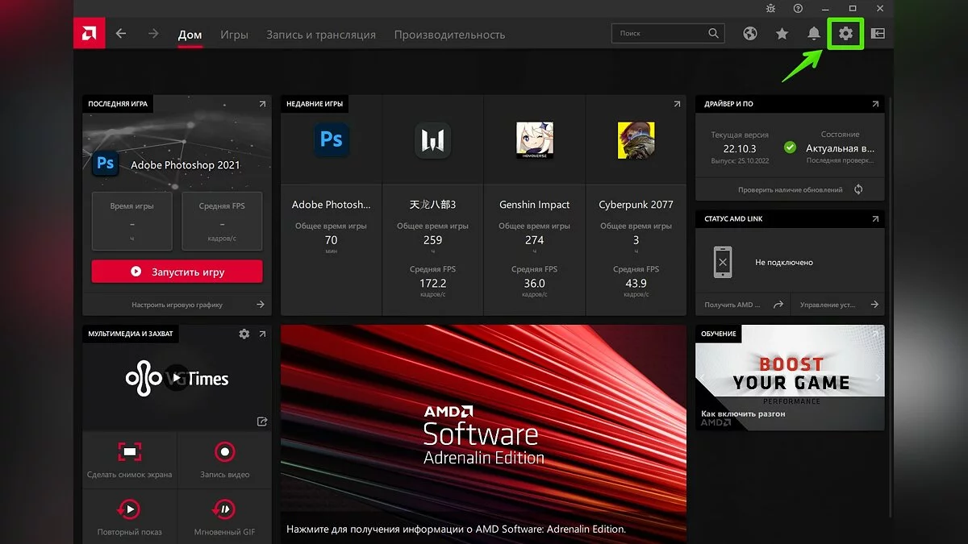This screenshot has height=544, width=968.
Task: Open the web browser globe icon
Action: (750, 34)
